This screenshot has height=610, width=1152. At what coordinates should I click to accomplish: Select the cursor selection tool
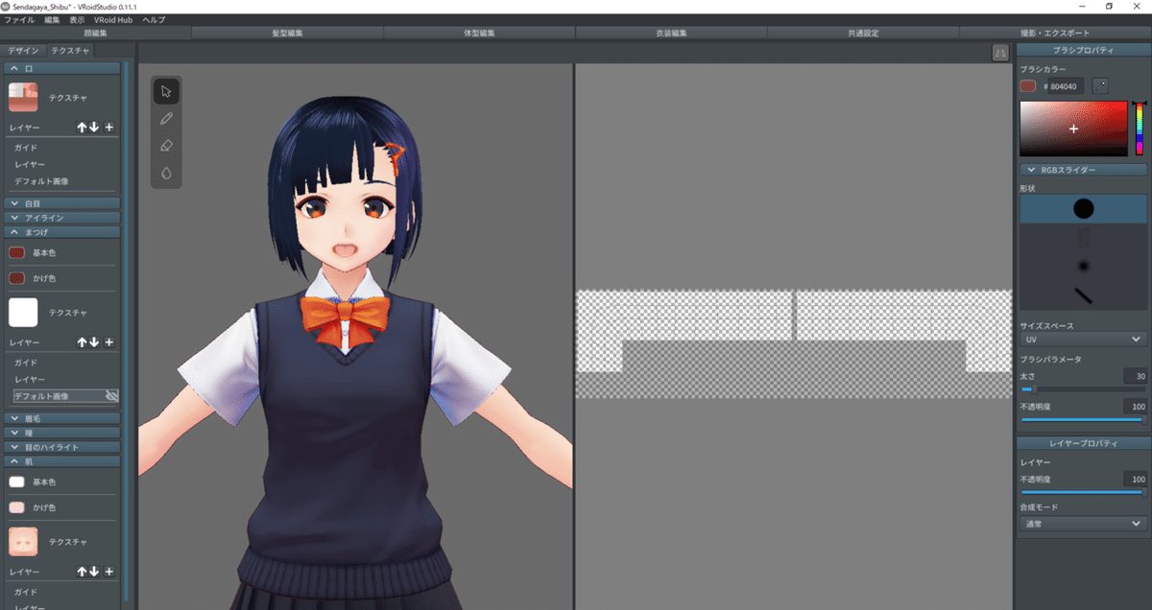pos(166,91)
